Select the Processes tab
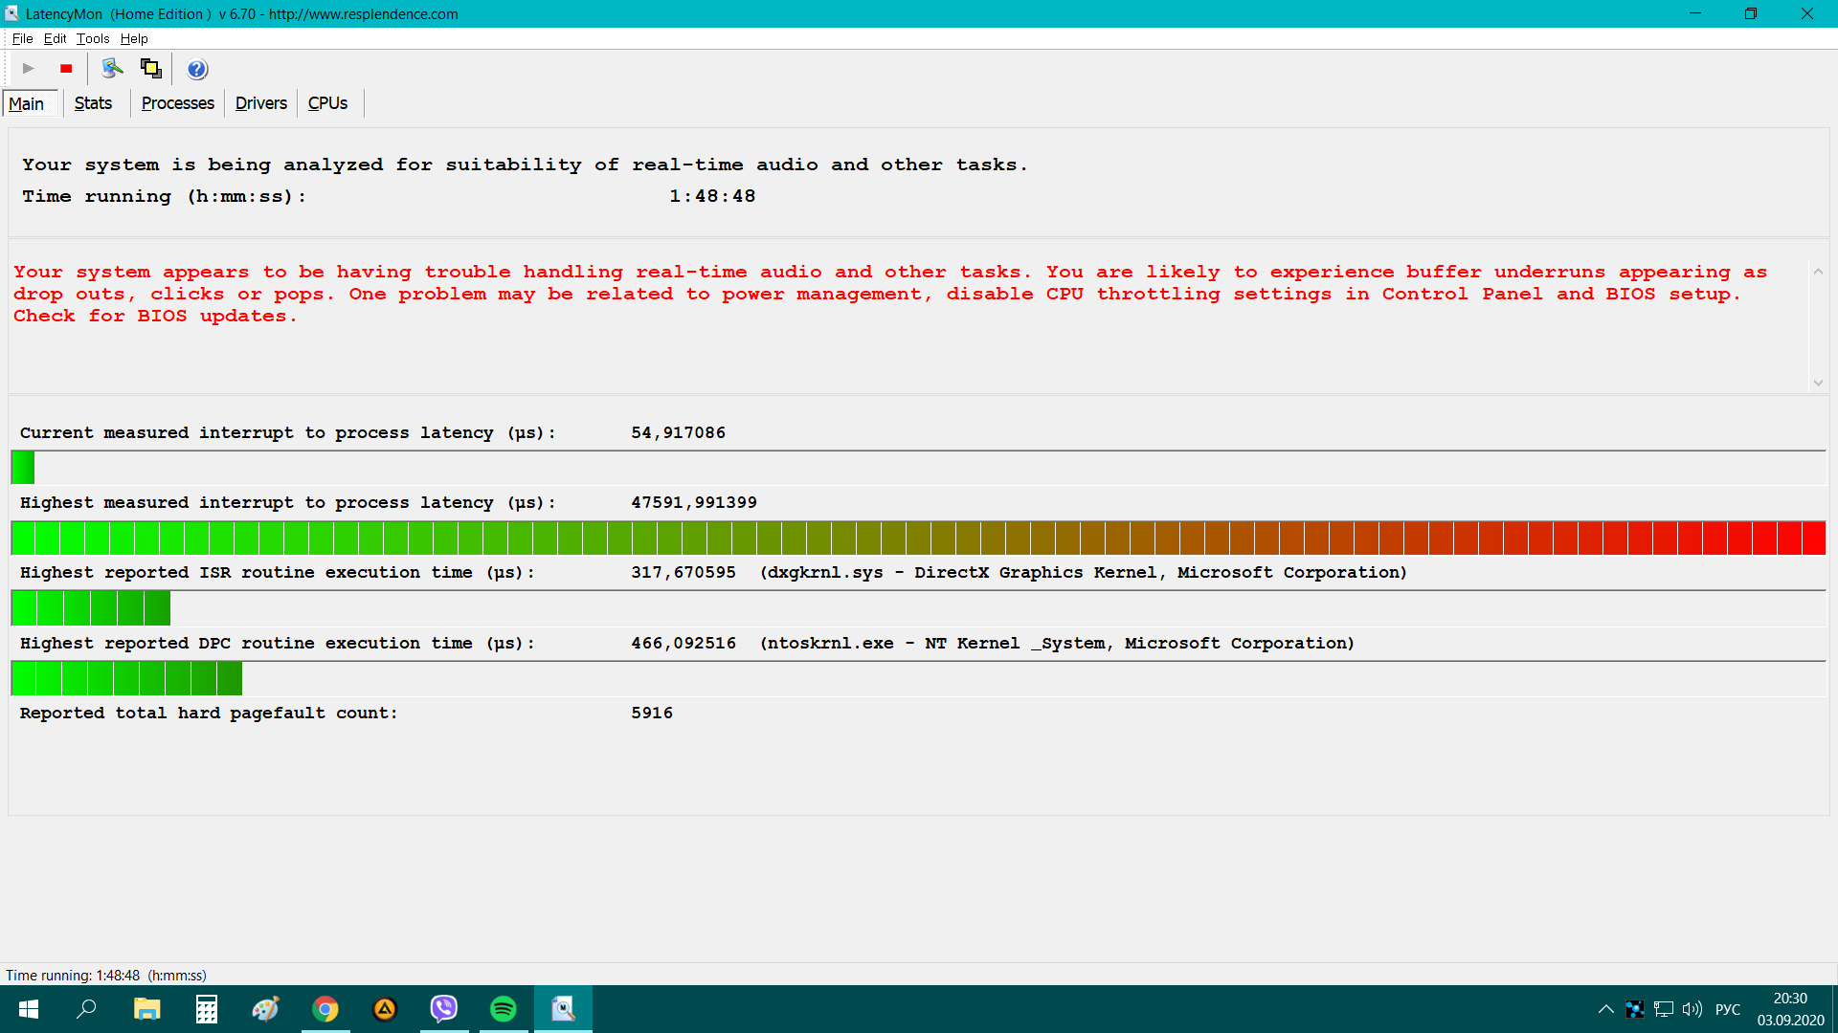Screen dimensions: 1838x1033 coord(177,103)
